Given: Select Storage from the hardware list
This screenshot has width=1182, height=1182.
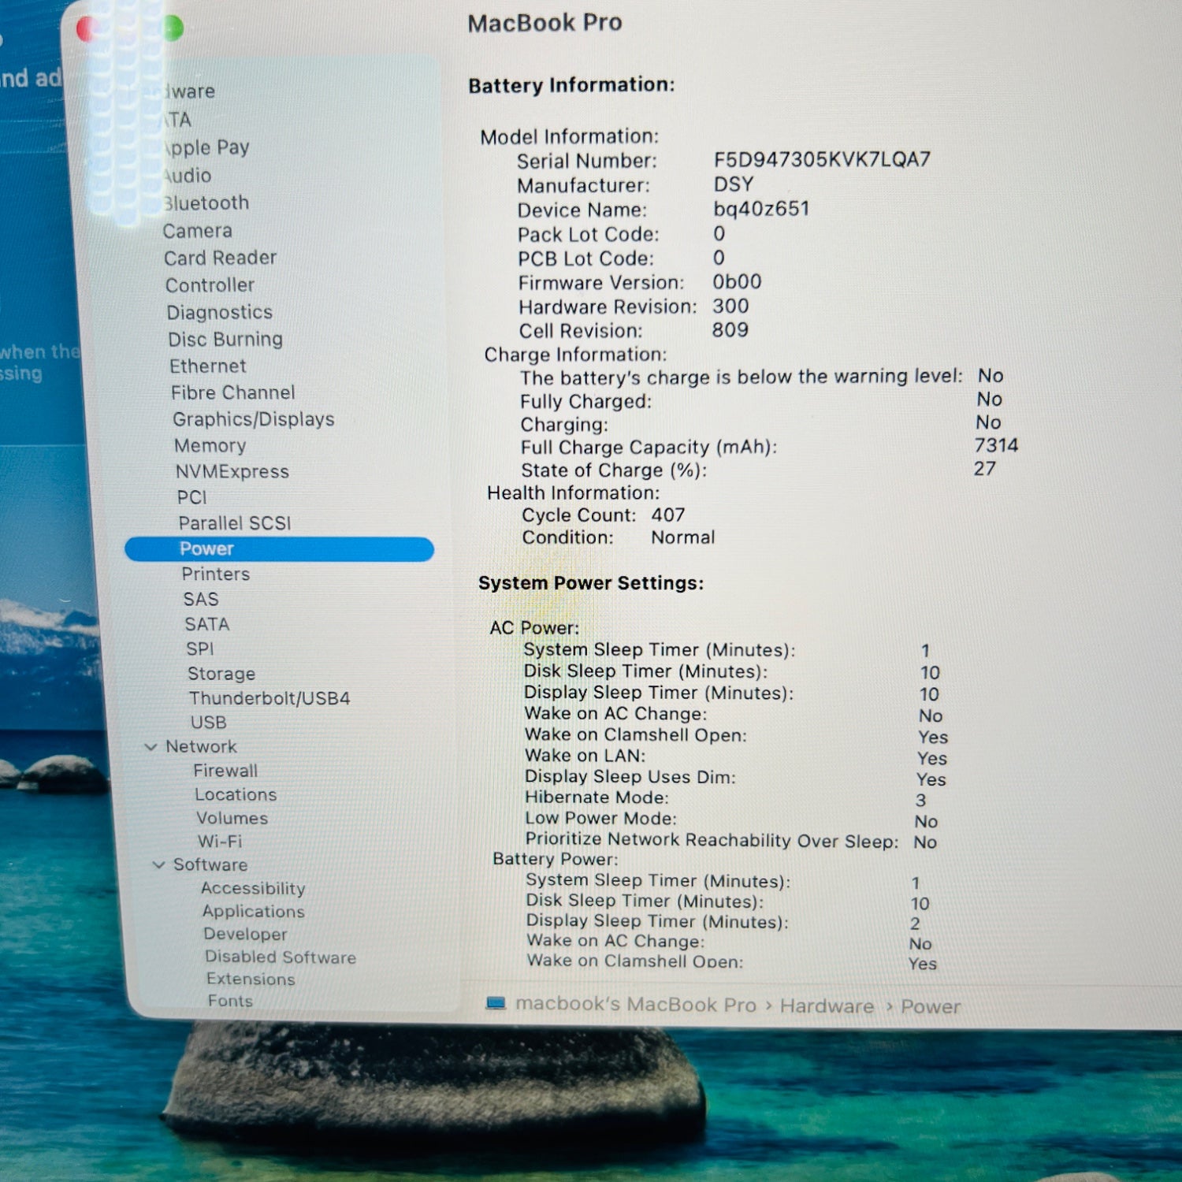Looking at the screenshot, I should coord(221,674).
